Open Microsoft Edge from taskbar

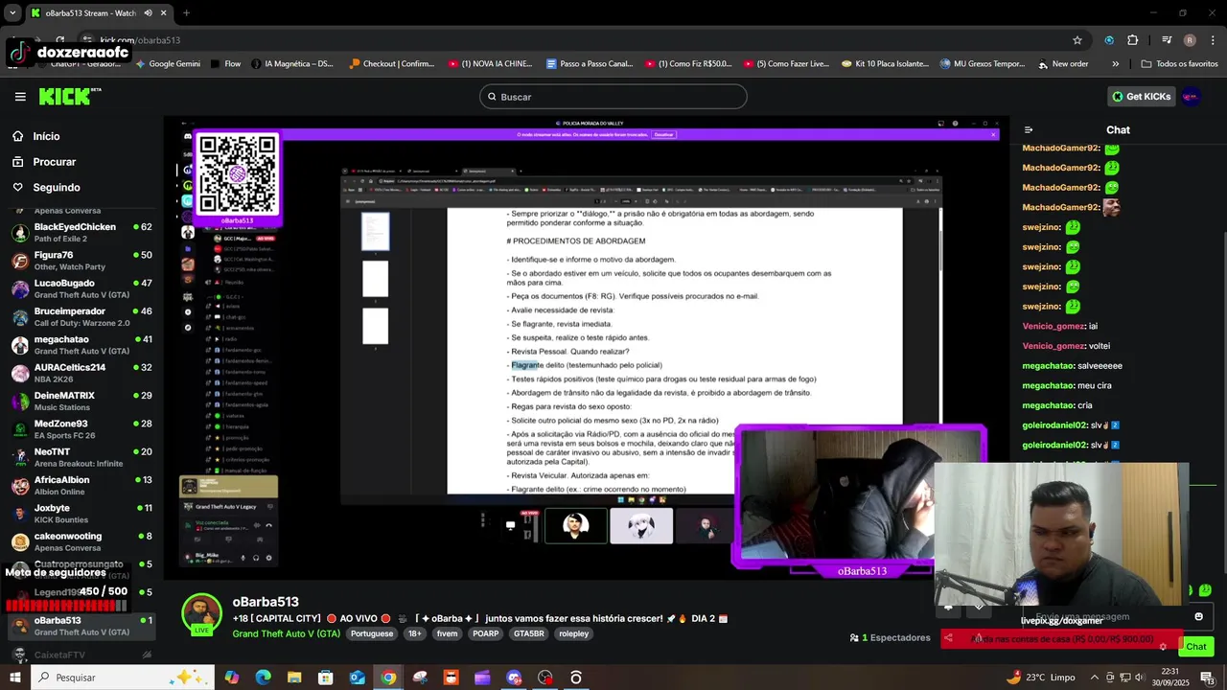263,678
